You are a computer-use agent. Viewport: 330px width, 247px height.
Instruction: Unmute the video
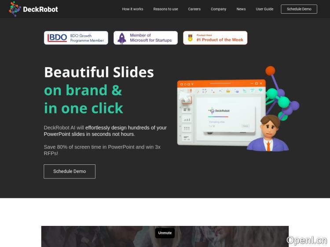[x=165, y=233]
